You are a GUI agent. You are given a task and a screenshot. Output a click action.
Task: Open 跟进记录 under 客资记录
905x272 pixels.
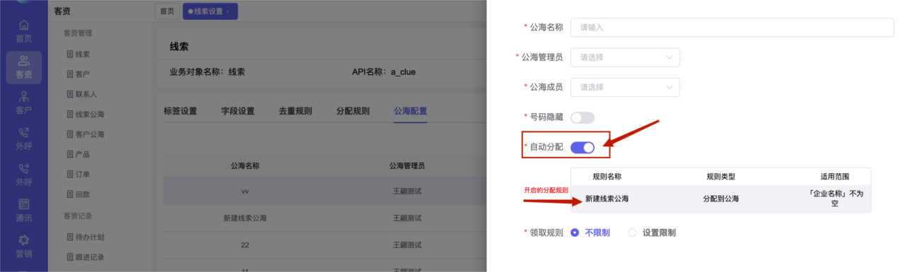click(x=85, y=256)
